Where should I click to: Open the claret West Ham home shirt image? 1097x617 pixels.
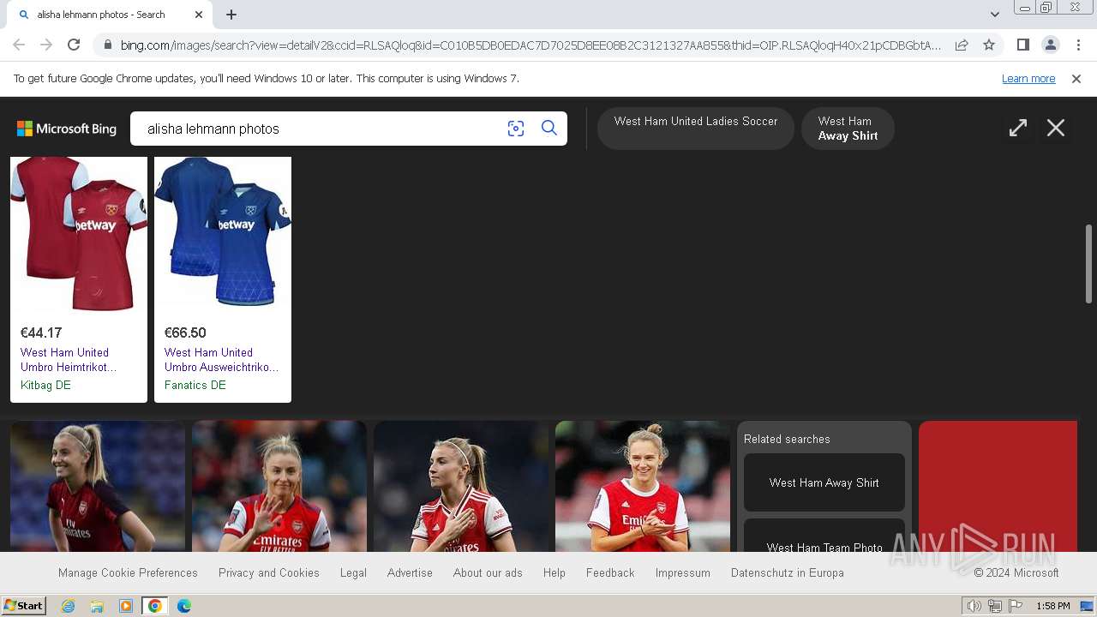[79, 233]
